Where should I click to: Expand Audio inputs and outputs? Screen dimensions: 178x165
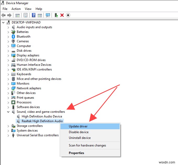(x=8, y=27)
